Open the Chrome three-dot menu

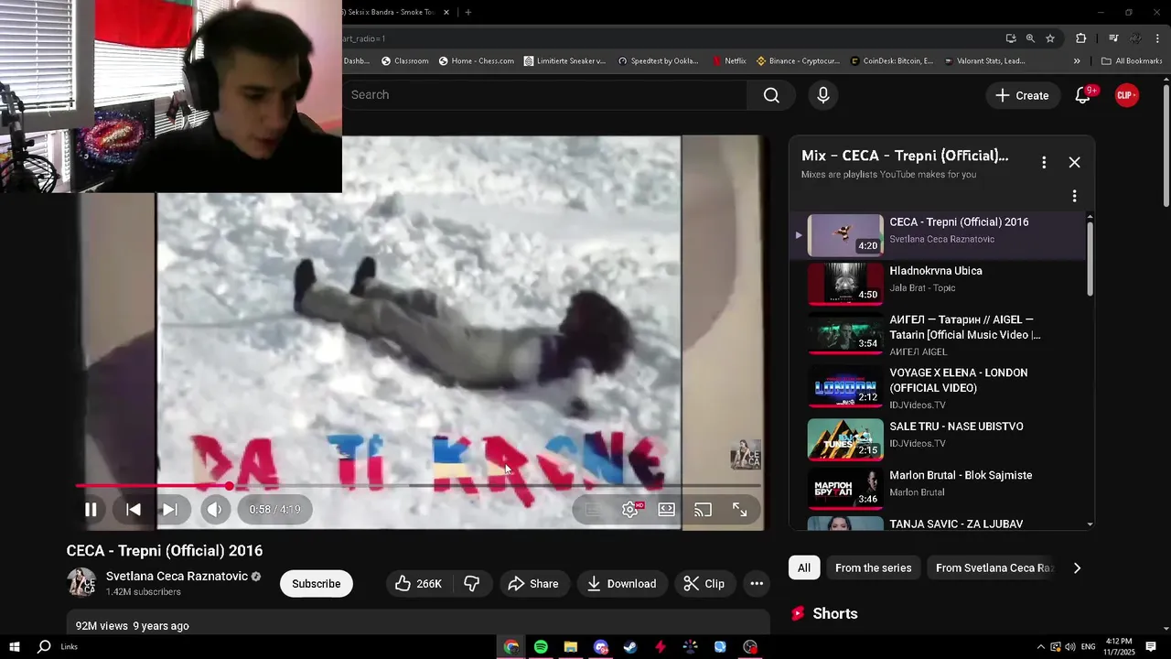coord(1158,38)
